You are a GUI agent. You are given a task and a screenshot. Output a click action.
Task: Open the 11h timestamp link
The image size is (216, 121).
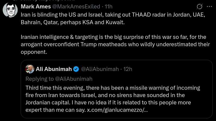[108, 6]
